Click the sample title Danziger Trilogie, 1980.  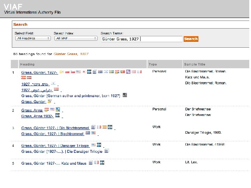pos(203,132)
